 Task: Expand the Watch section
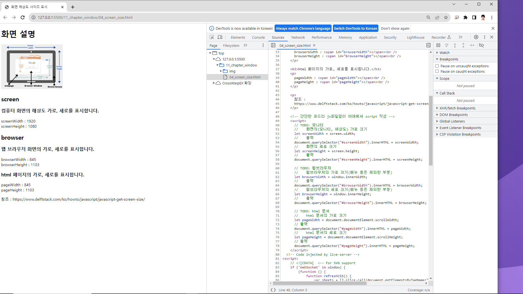[x=444, y=53]
